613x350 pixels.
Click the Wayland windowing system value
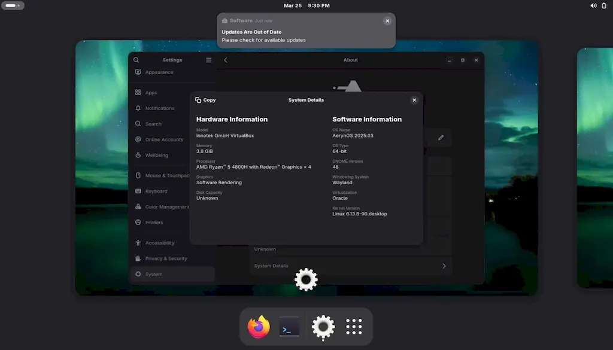click(x=342, y=182)
